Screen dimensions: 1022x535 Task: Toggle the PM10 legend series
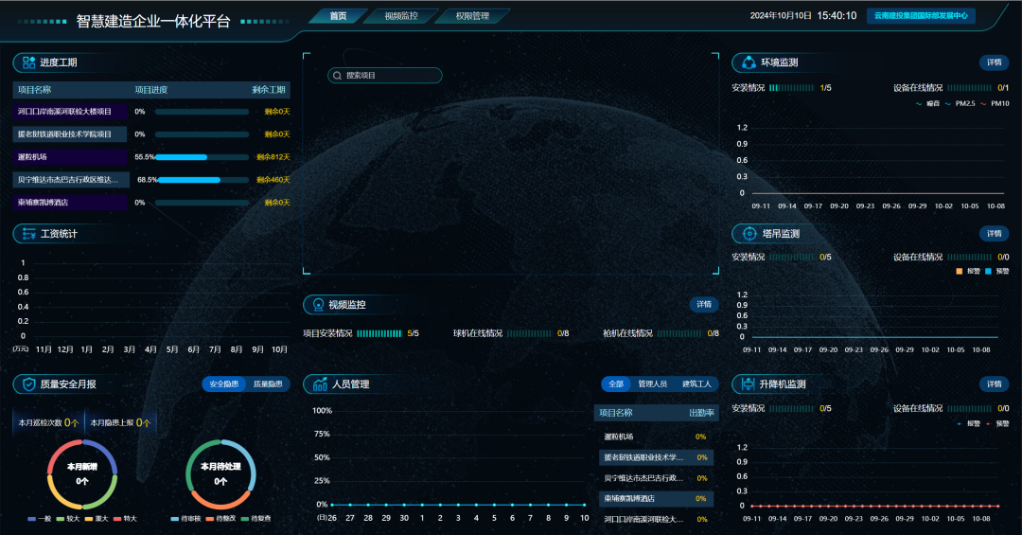tap(995, 104)
